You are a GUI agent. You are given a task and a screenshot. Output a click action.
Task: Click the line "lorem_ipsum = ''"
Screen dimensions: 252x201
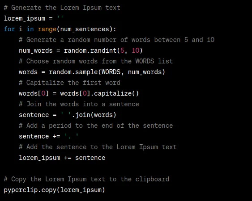point(34,18)
